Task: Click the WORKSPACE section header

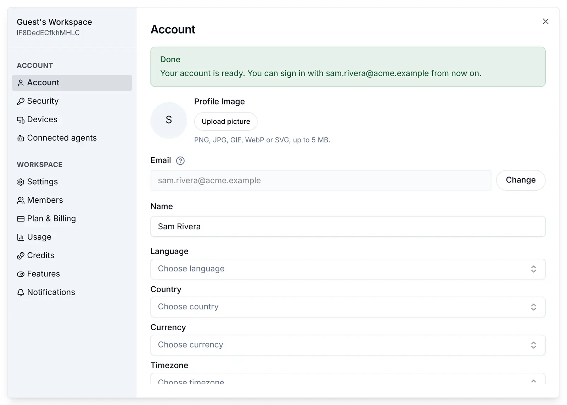Action: coord(40,165)
